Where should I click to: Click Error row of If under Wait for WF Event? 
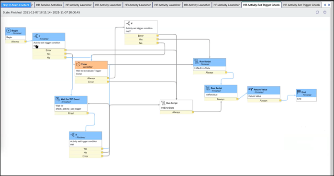click(86, 156)
